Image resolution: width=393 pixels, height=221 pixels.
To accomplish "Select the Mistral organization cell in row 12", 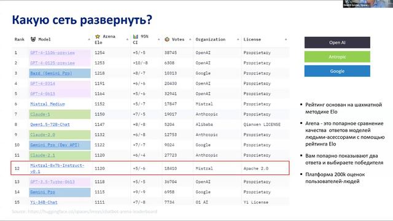I will (204, 168).
